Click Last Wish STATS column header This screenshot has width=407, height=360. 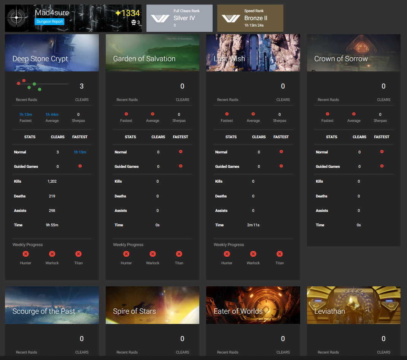point(231,137)
